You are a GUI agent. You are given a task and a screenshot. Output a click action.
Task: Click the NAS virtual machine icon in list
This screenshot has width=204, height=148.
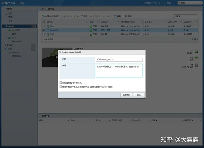(x=48, y=34)
